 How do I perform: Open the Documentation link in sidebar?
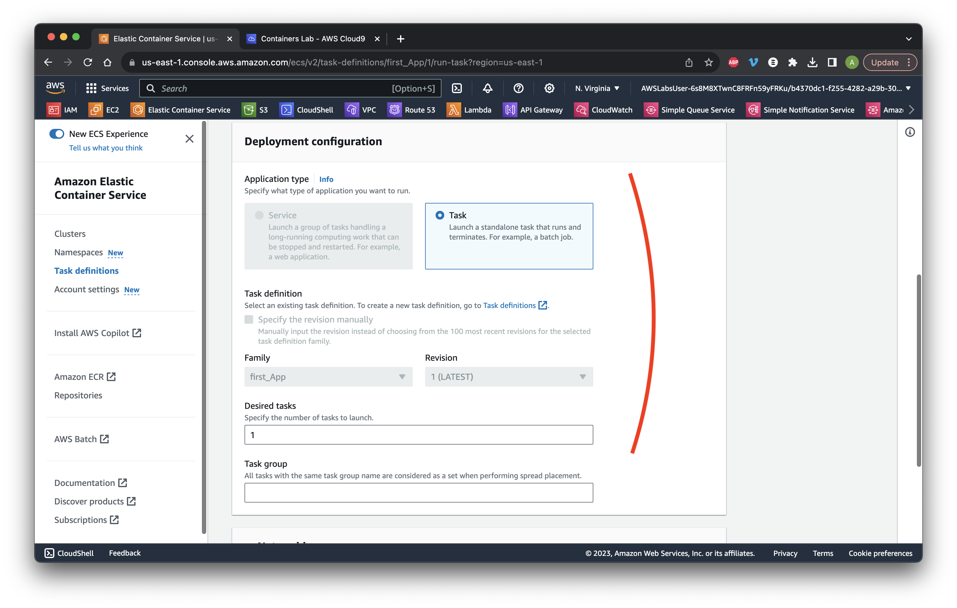[91, 483]
